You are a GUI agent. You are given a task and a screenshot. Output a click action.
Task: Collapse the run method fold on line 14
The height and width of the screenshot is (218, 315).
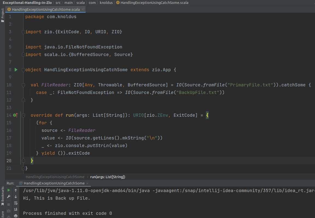(23, 115)
